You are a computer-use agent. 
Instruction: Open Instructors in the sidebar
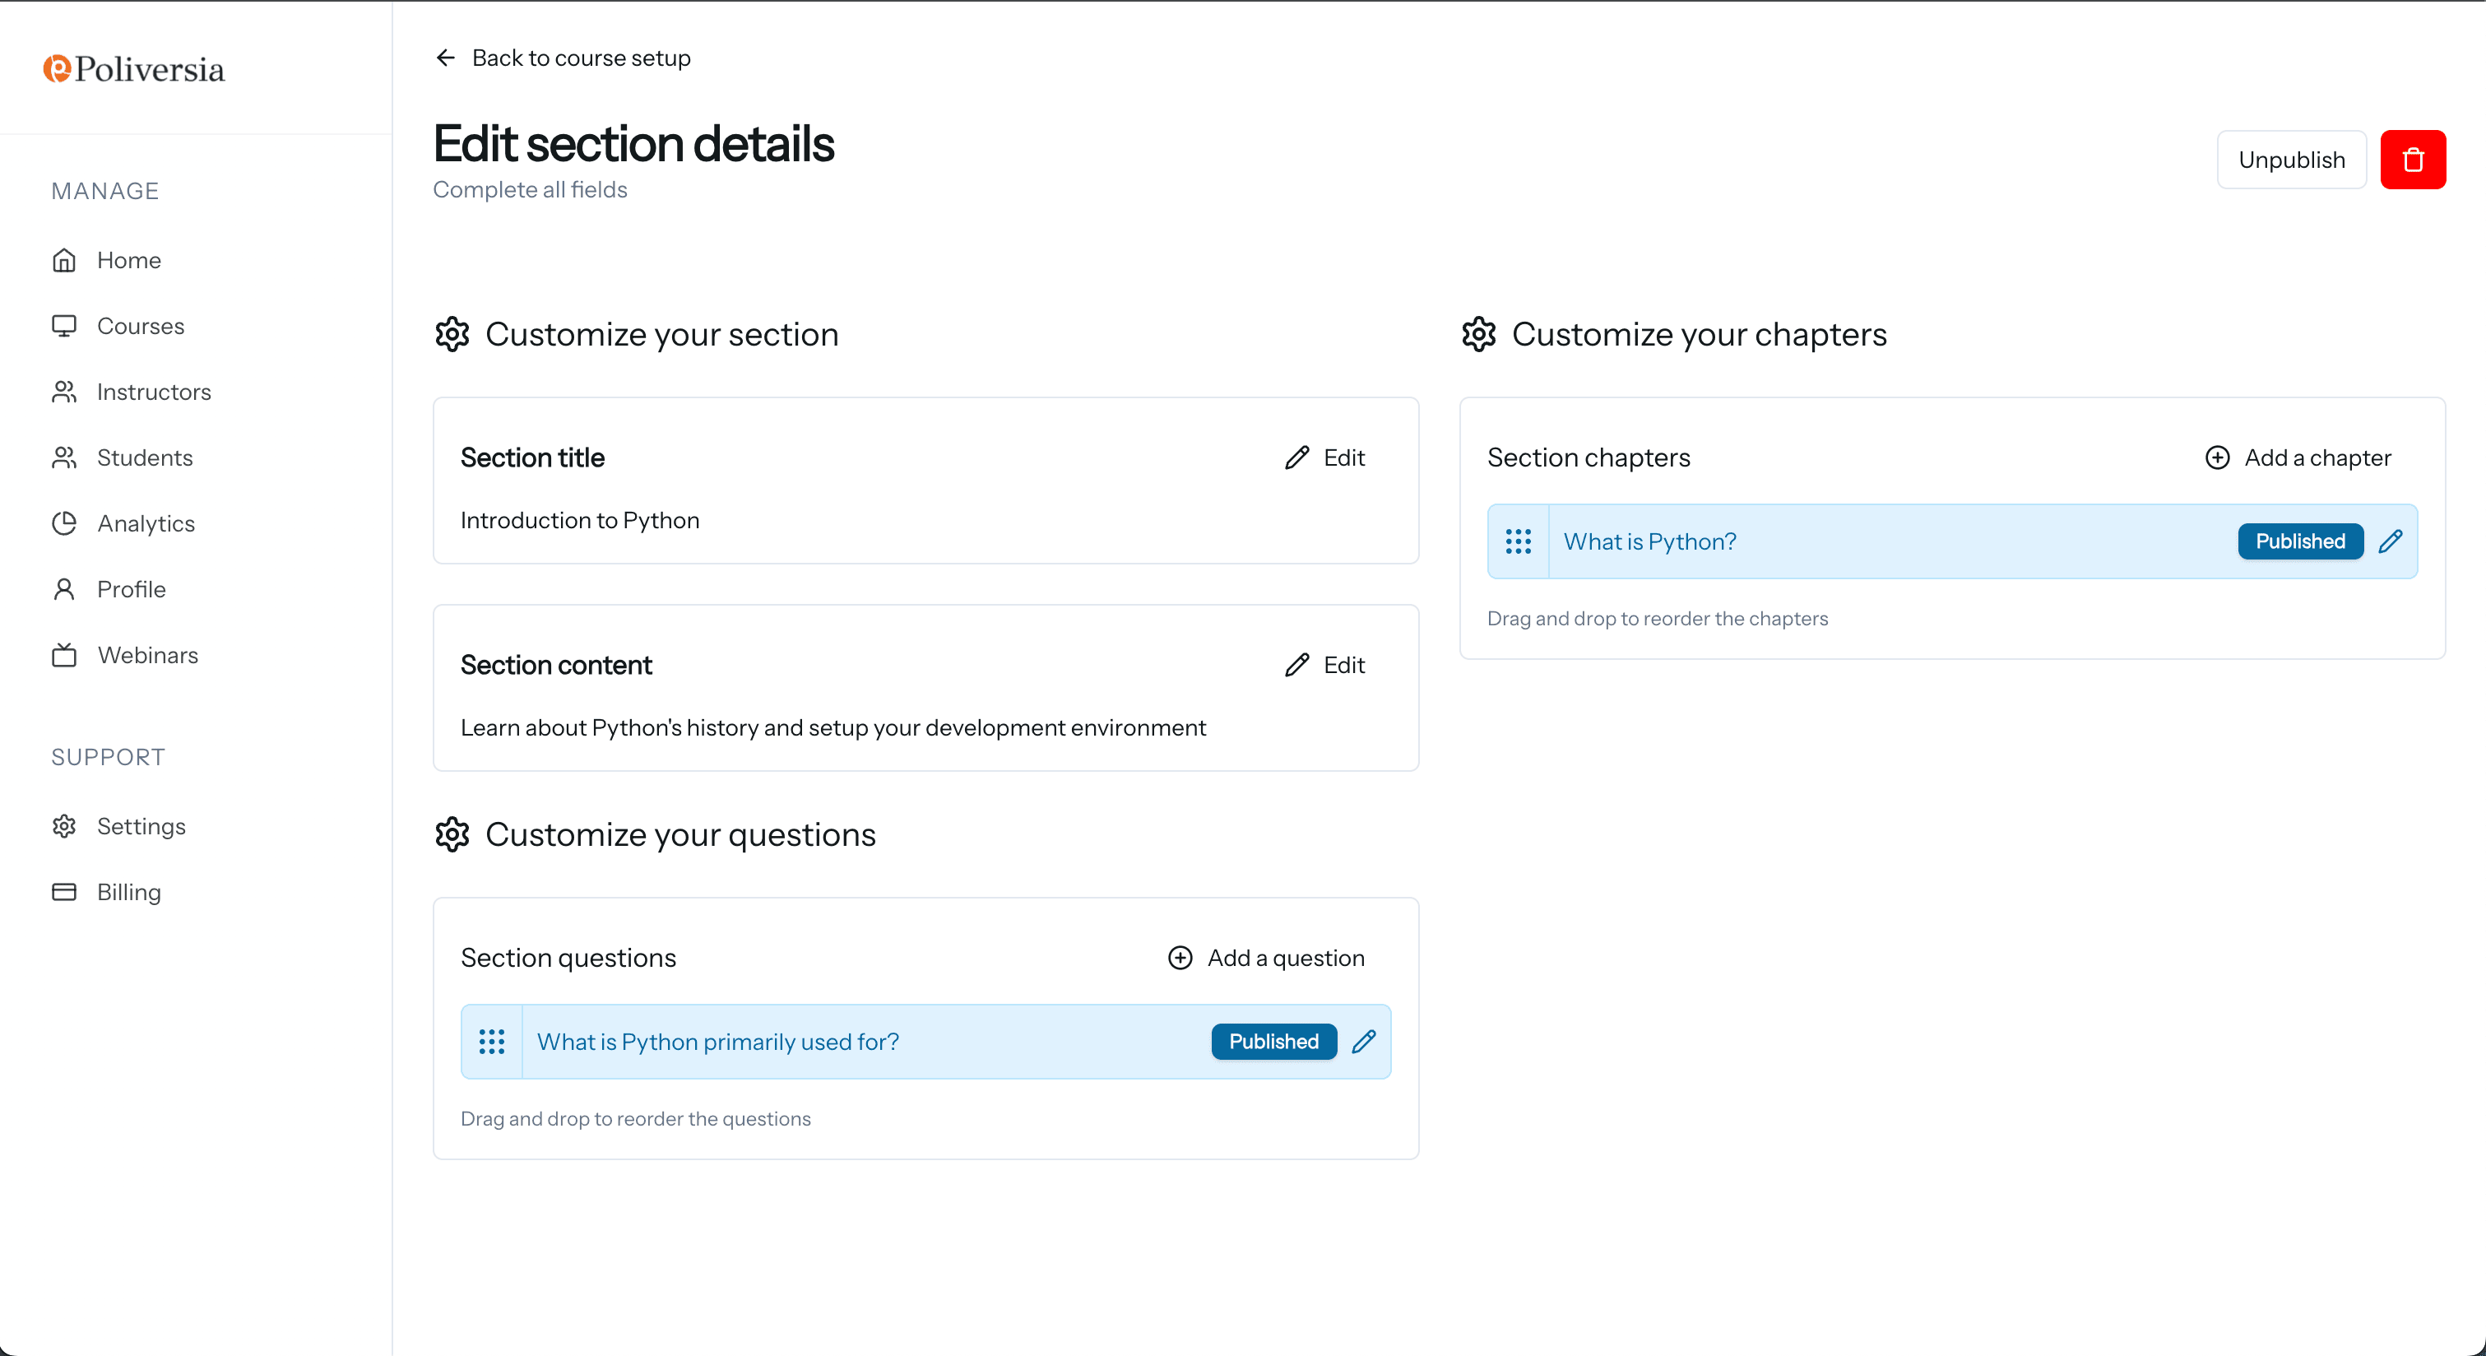pyautogui.click(x=154, y=391)
